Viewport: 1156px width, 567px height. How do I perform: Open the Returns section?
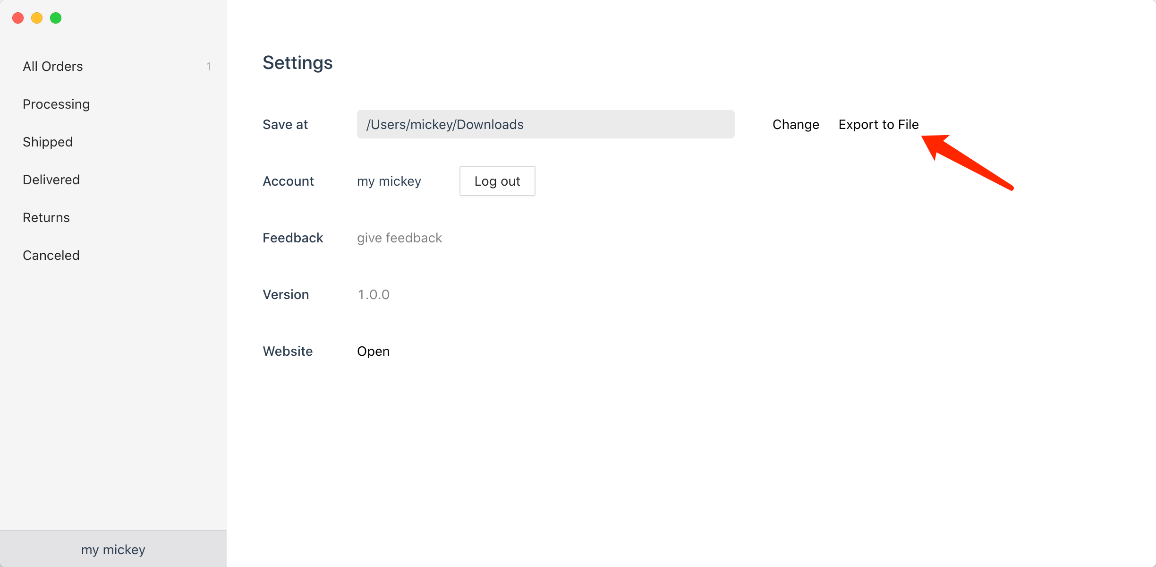tap(46, 217)
